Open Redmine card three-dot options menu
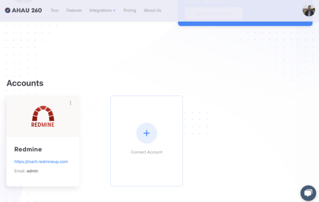Viewport: 319px width, 202px height. 70,103
